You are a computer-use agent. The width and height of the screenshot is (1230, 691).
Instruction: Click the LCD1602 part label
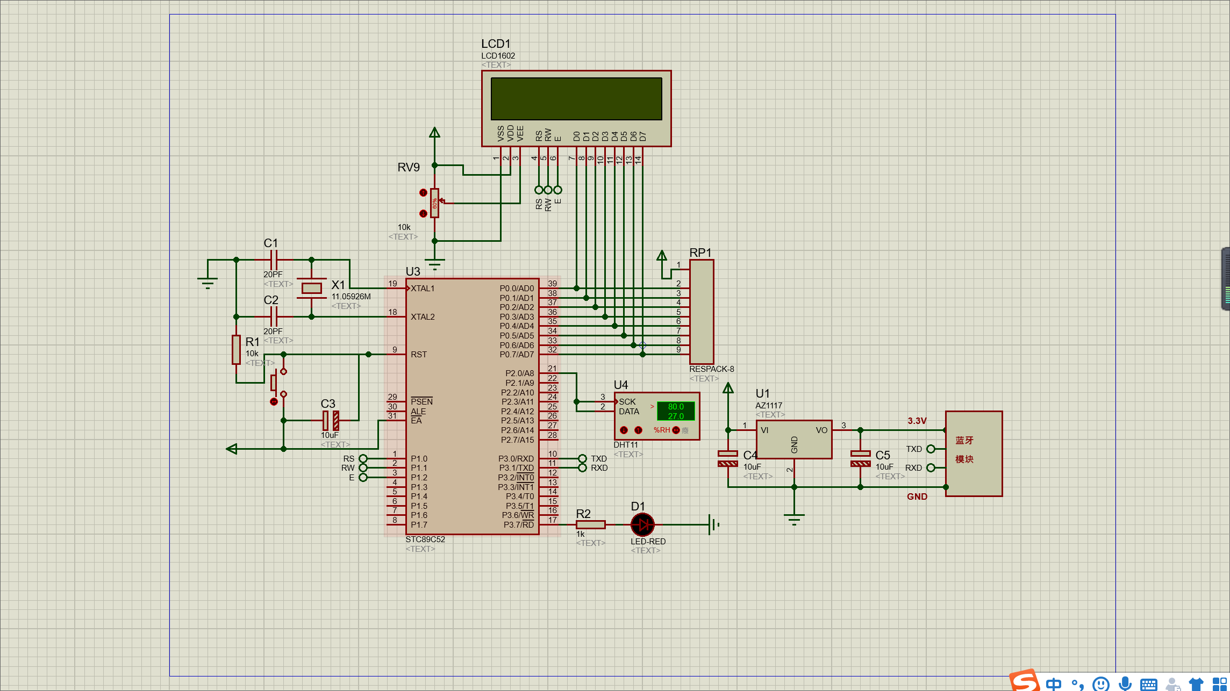coord(498,55)
